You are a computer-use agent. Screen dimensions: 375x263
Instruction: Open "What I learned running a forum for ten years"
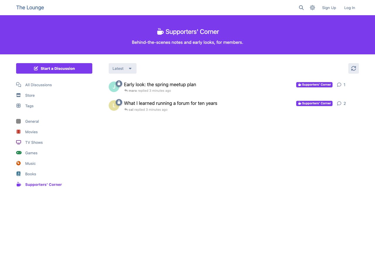click(171, 103)
